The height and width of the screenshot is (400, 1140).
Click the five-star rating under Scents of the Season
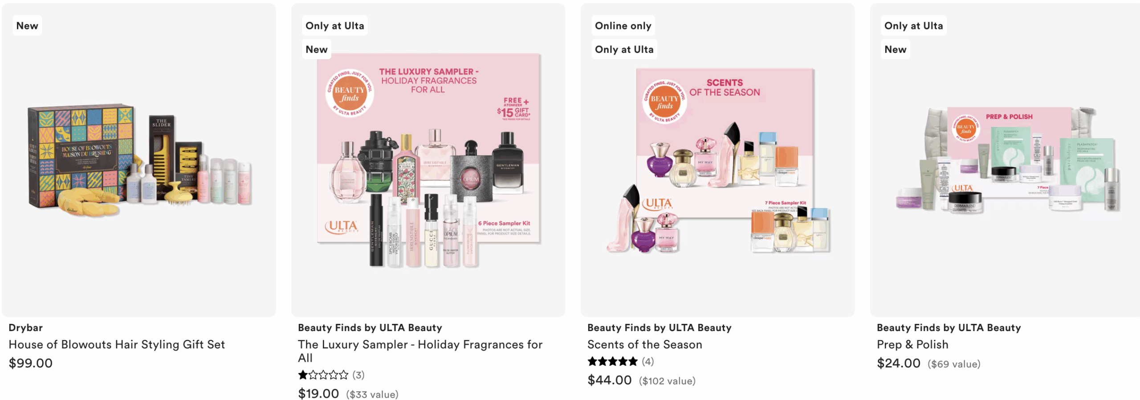(x=613, y=361)
